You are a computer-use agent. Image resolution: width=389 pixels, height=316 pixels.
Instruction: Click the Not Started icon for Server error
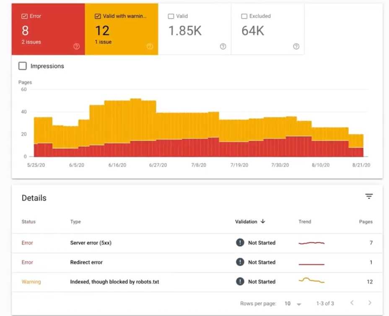(240, 243)
